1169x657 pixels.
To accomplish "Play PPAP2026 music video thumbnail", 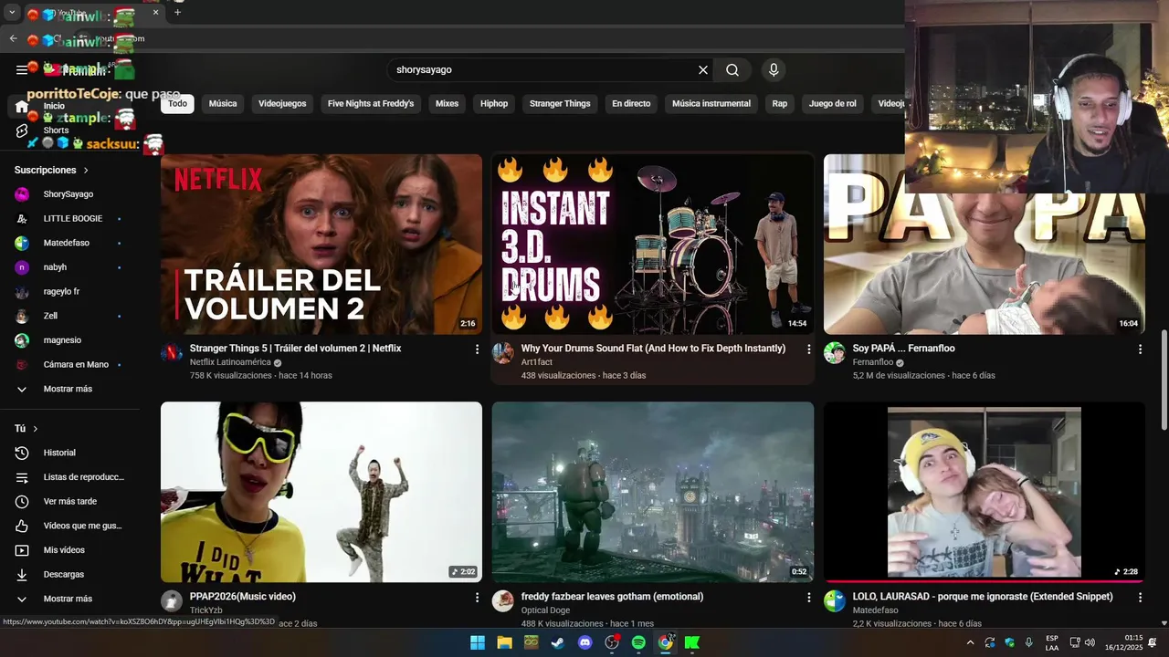I will [321, 492].
